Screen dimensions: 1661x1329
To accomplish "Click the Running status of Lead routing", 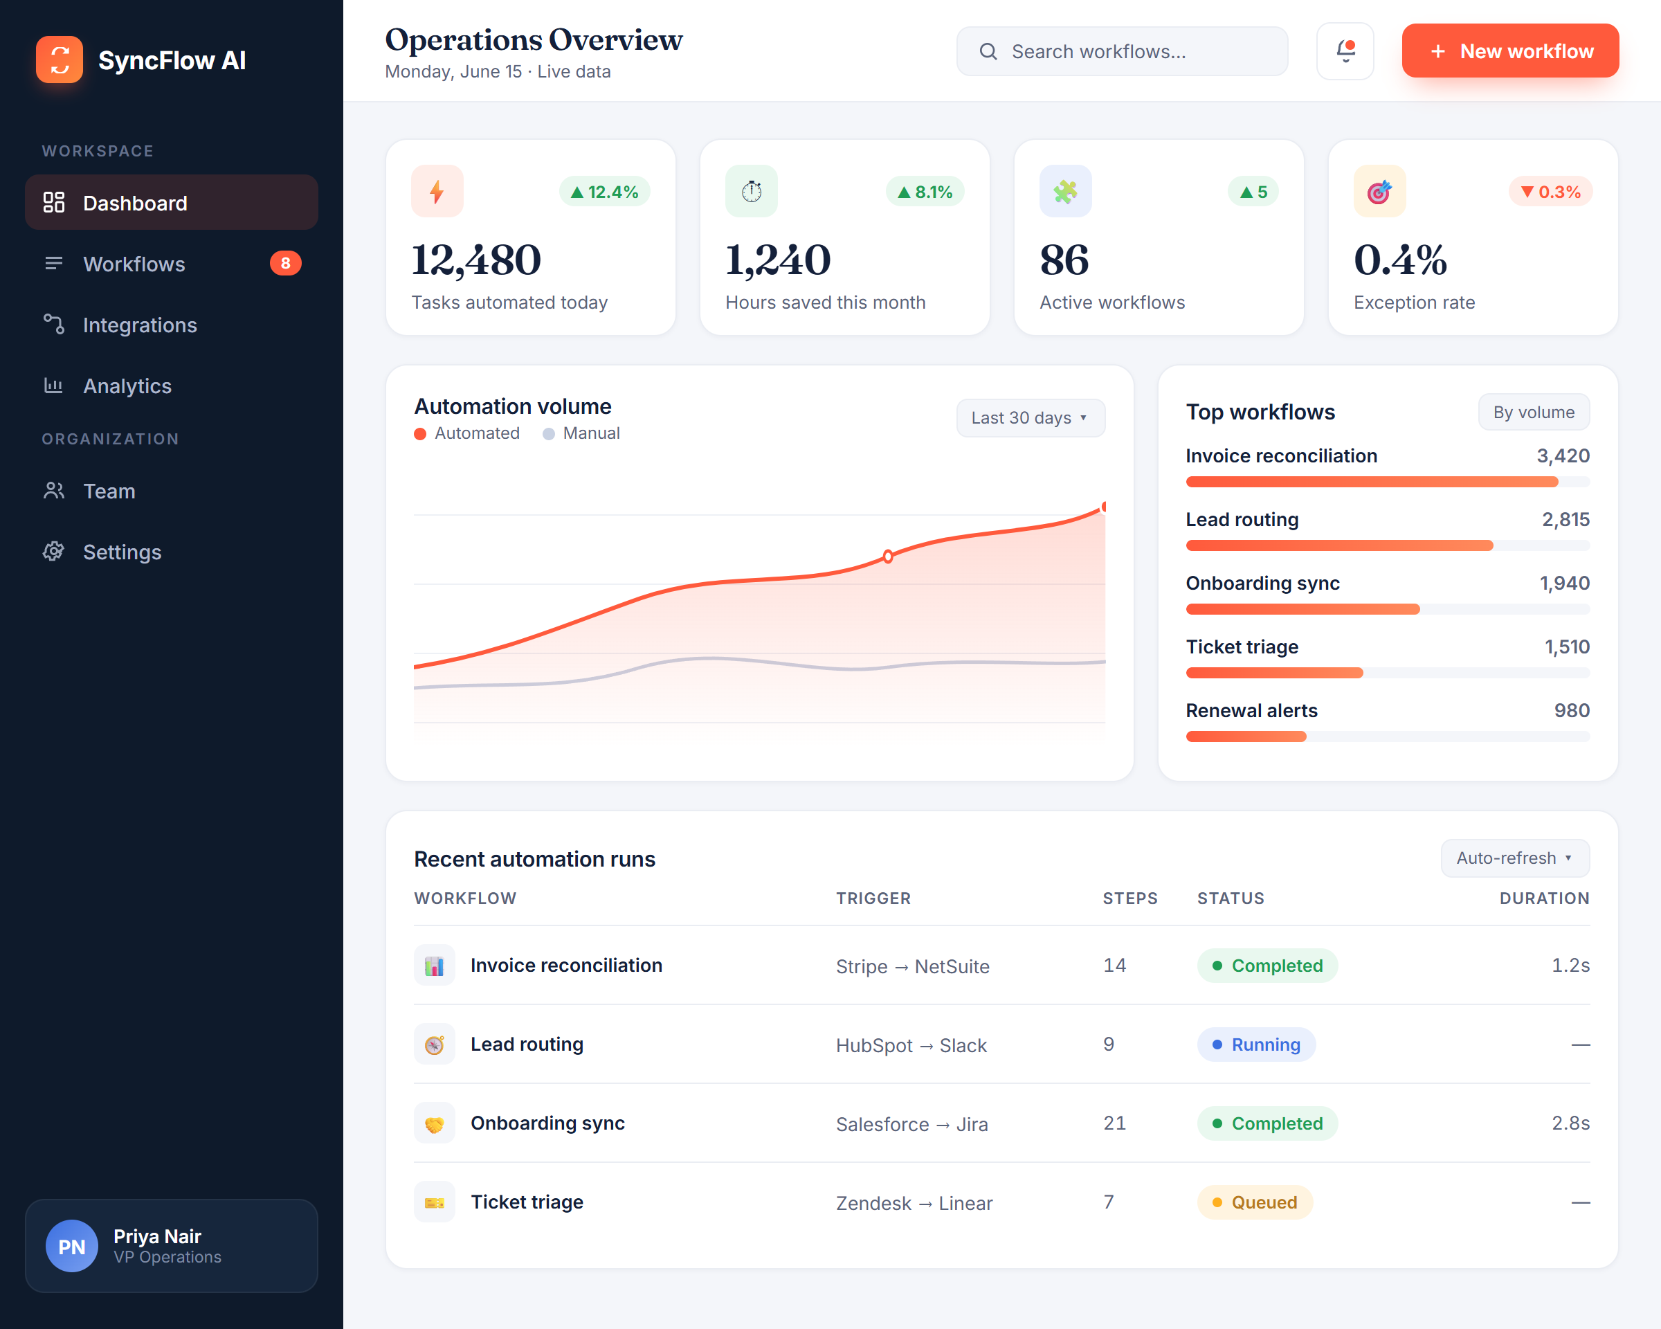I will click(x=1255, y=1045).
